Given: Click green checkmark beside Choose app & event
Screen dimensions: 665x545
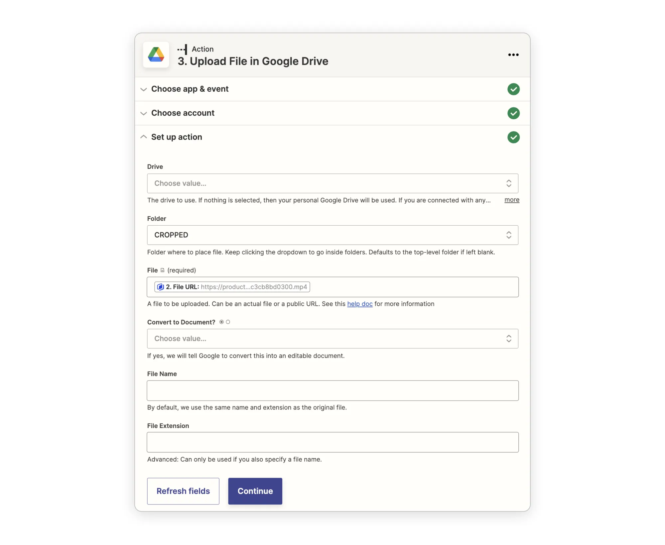Looking at the screenshot, I should pos(513,89).
